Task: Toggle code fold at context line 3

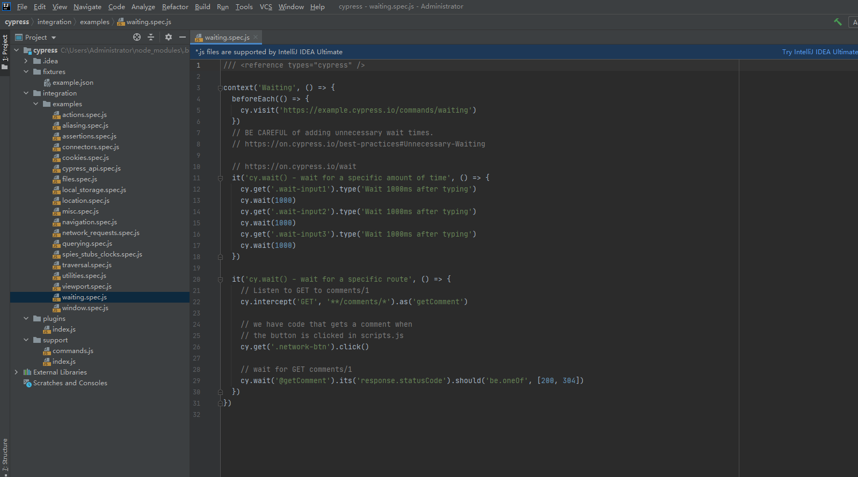Action: 220,88
